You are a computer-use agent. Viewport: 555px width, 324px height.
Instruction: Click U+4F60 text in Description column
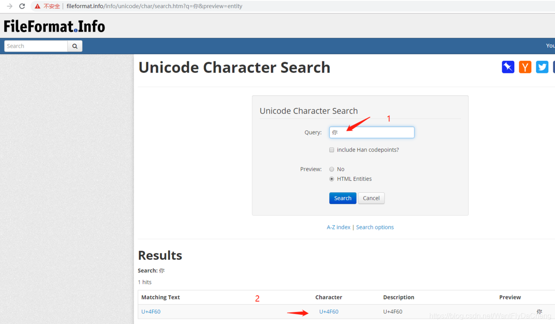tap(393, 312)
